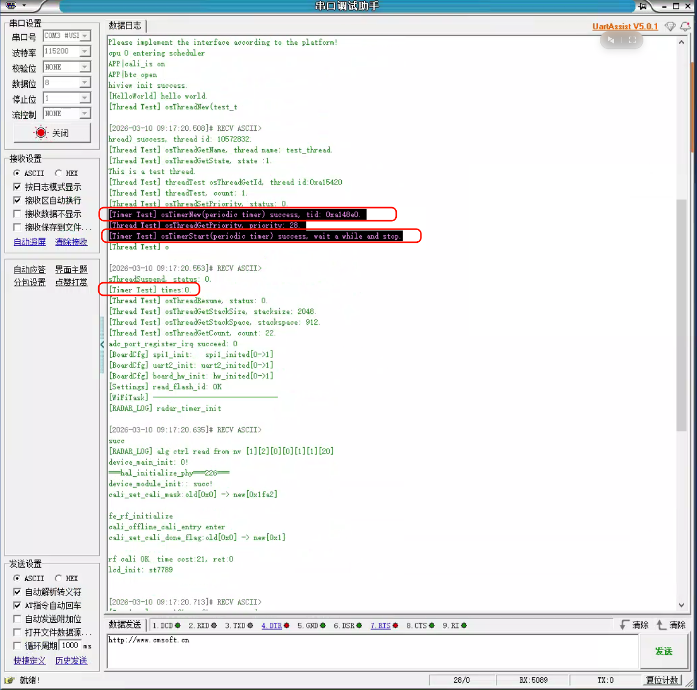697x690 pixels.
Task: Click the 2.RXD signal indicator
Action: tap(203, 625)
